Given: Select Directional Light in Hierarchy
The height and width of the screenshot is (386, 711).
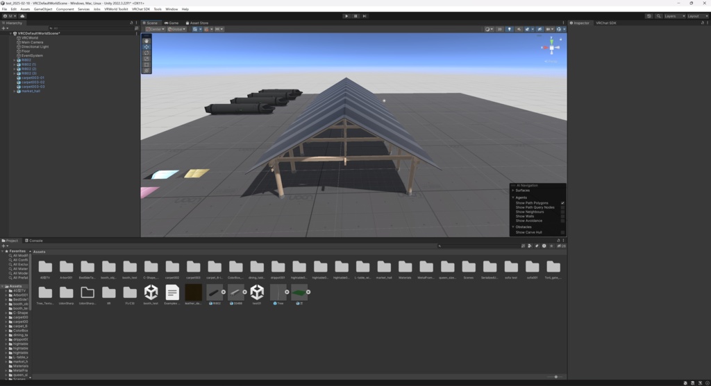Looking at the screenshot, I should (35, 46).
